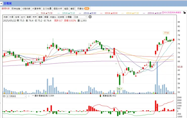Click the pink info circle icon
The image size is (187, 118).
pyautogui.click(x=163, y=13)
